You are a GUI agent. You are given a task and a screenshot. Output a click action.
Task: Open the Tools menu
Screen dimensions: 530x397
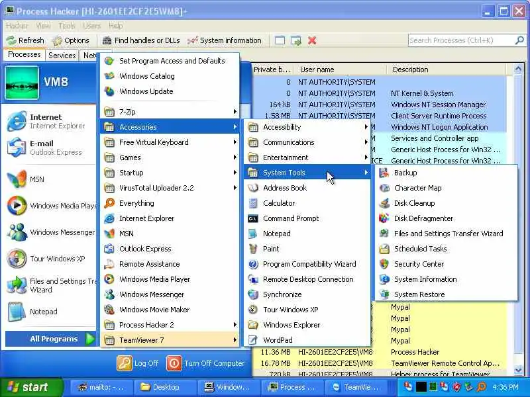[67, 26]
